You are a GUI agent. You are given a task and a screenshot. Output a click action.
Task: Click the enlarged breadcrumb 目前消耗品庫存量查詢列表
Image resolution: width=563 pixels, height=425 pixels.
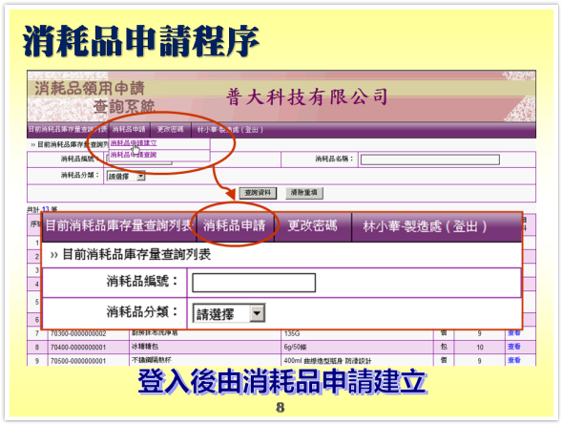coord(136,255)
